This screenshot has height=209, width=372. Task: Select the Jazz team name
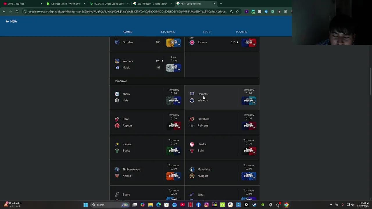(201, 194)
